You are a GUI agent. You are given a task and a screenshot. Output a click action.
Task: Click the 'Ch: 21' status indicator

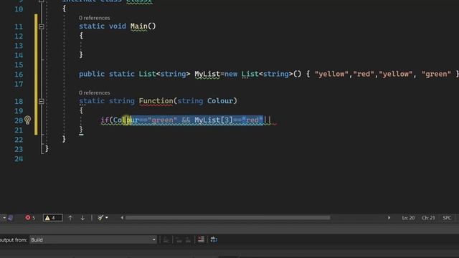428,218
